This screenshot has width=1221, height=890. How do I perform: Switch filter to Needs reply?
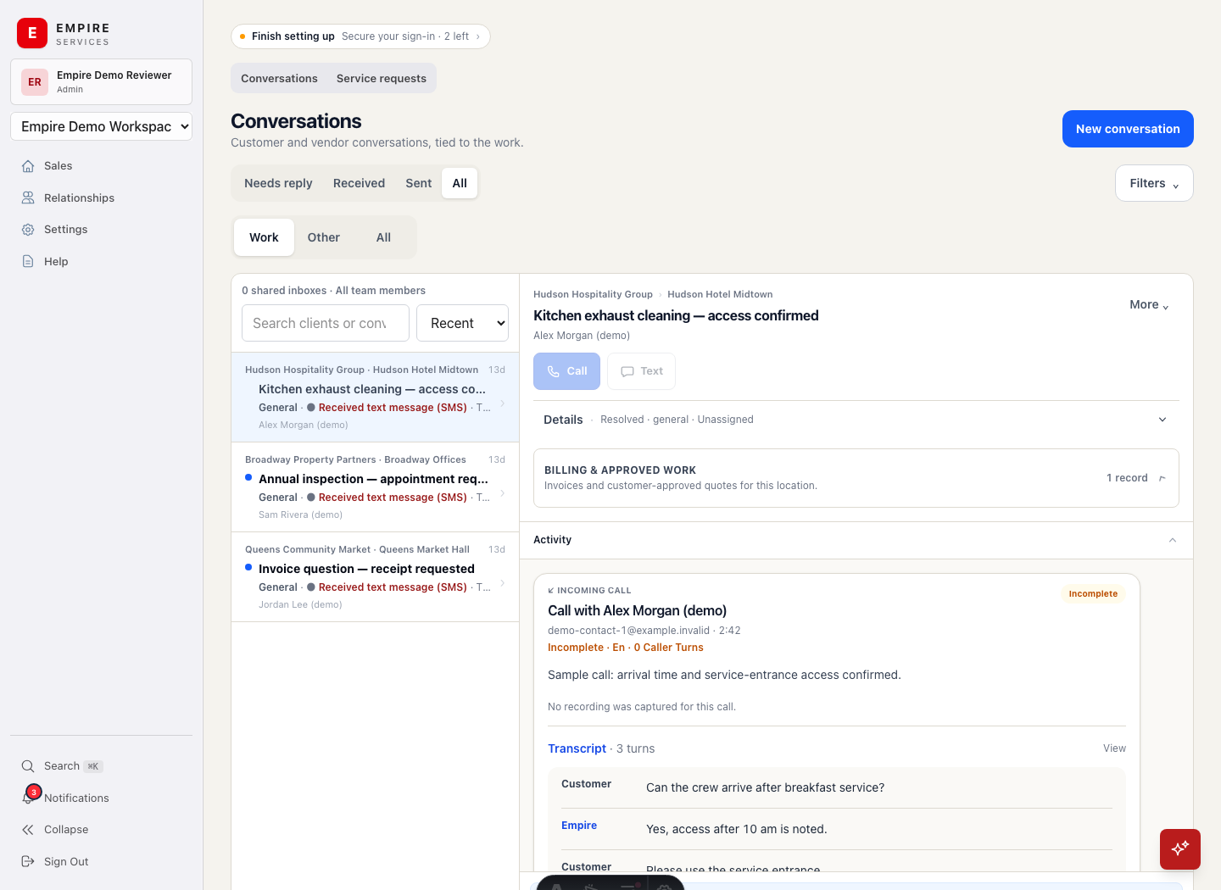[x=278, y=183]
